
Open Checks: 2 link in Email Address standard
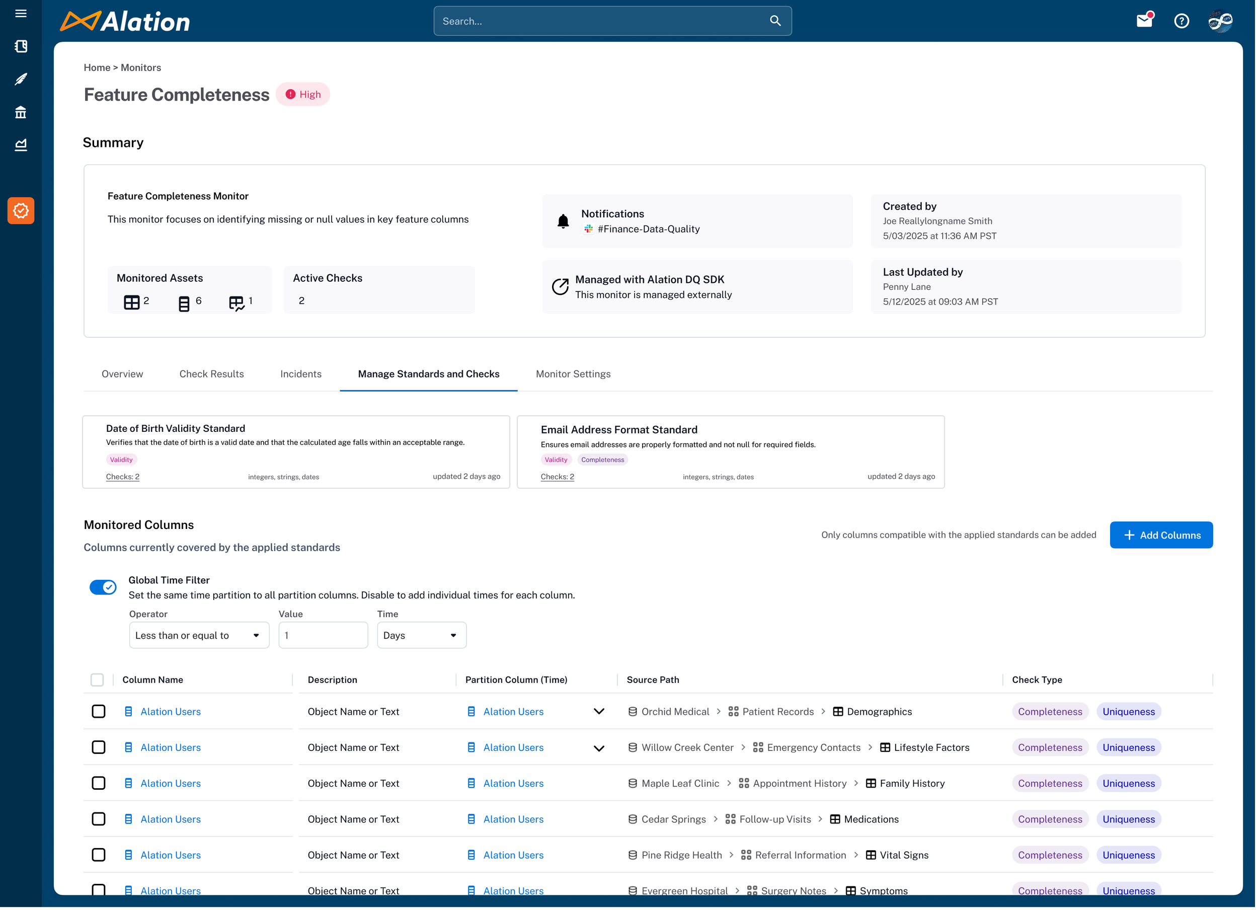tap(557, 477)
